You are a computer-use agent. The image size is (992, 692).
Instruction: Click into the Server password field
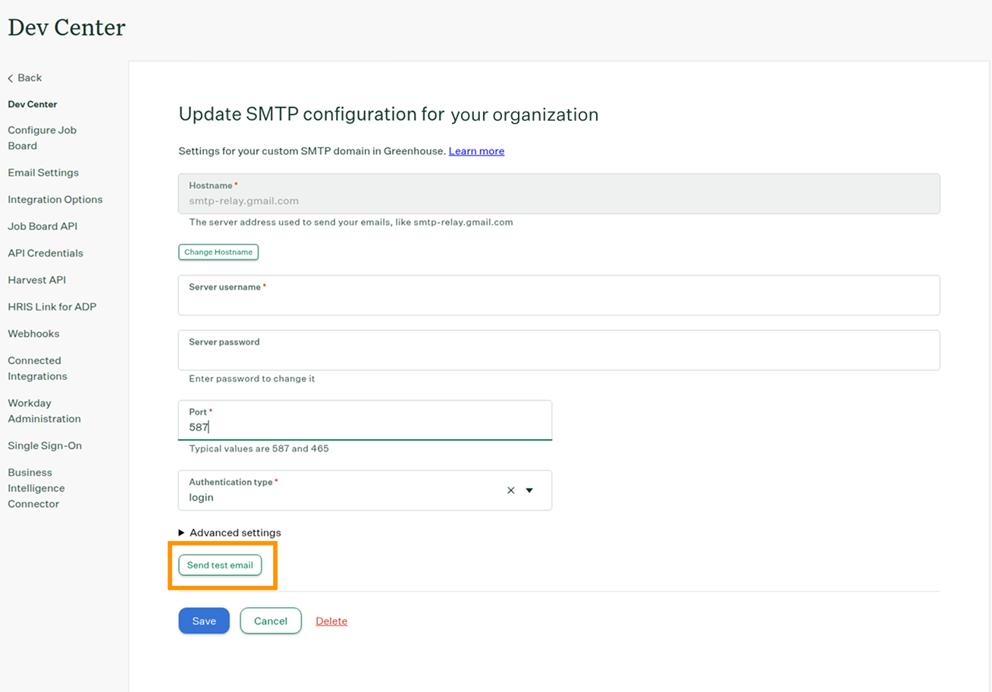click(559, 355)
